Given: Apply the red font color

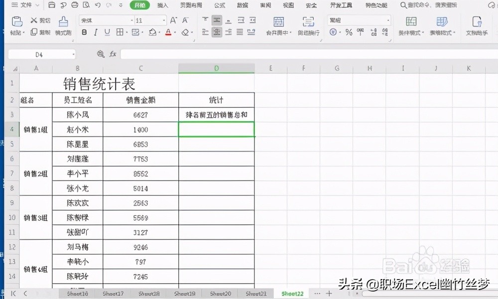Looking at the screenshot, I should pyautogui.click(x=168, y=32).
